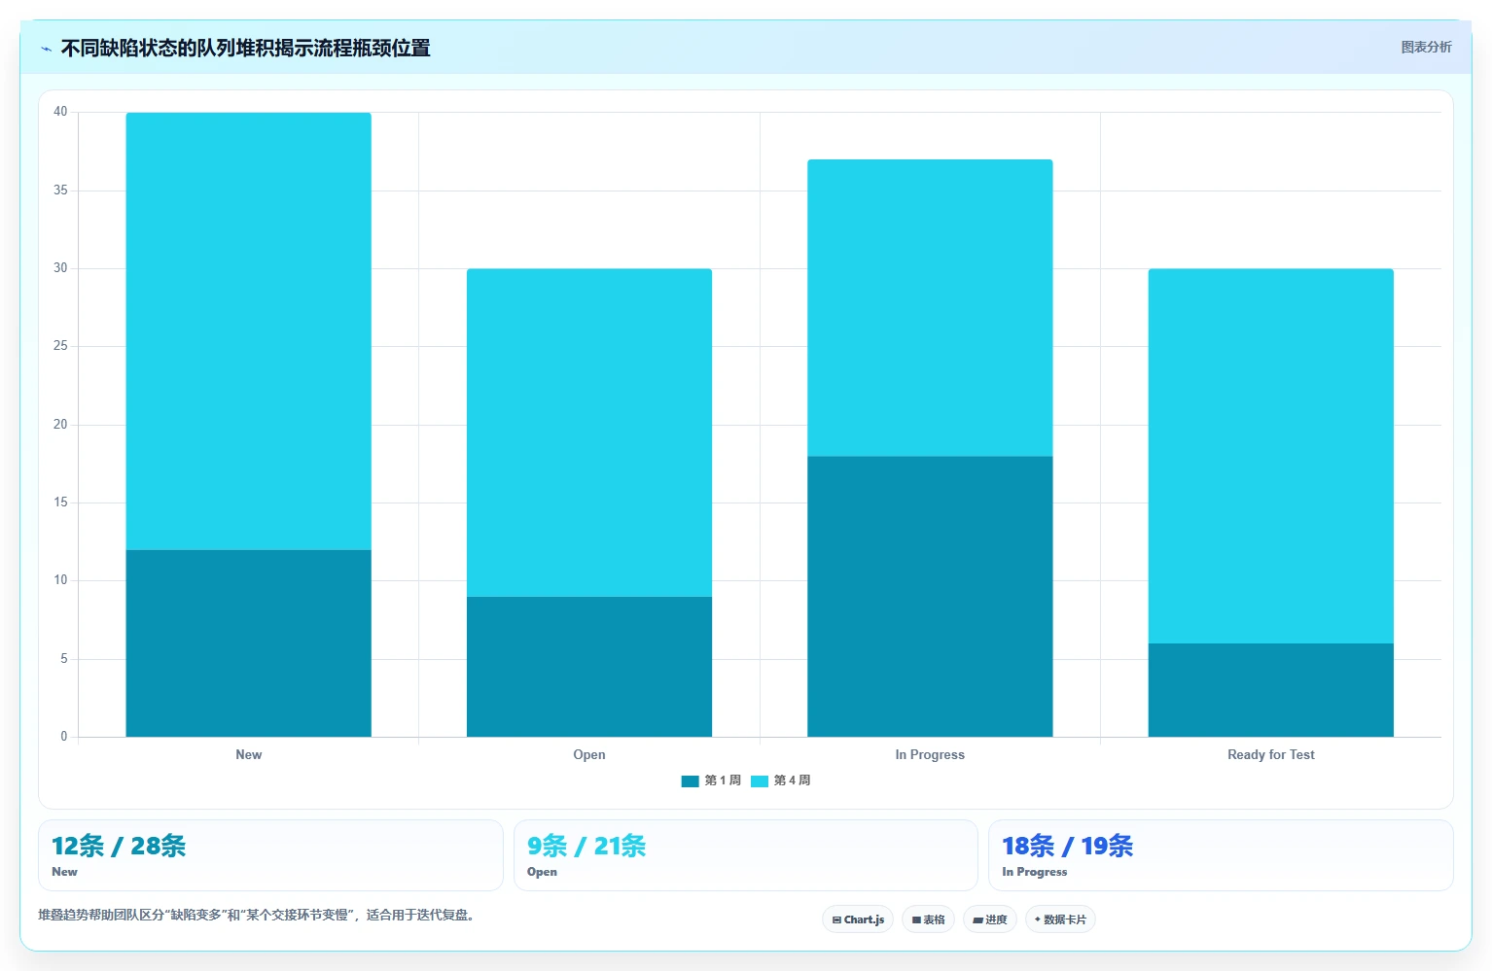Screen dimensions: 1492x971
Task: Select the 表格 tag chip
Action: click(x=928, y=919)
